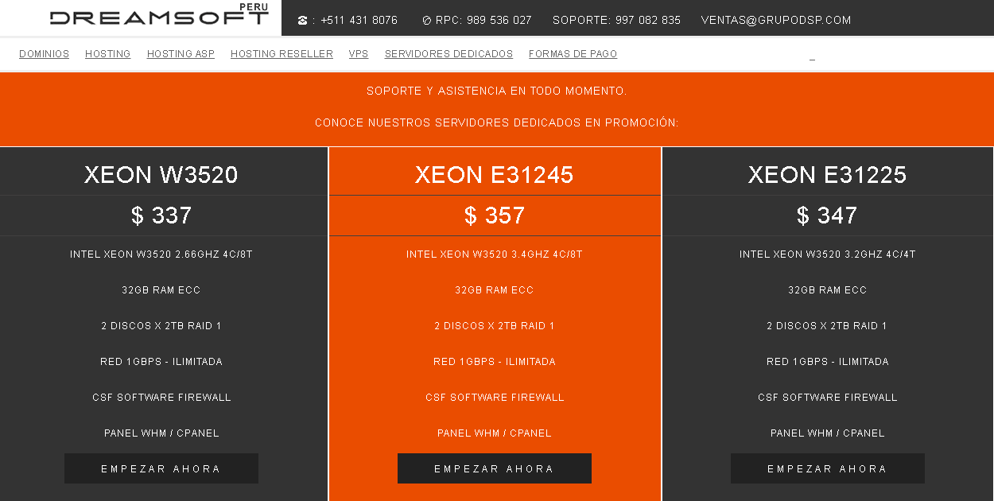Open Servidores Dedicados page
The width and height of the screenshot is (994, 501).
click(x=448, y=54)
